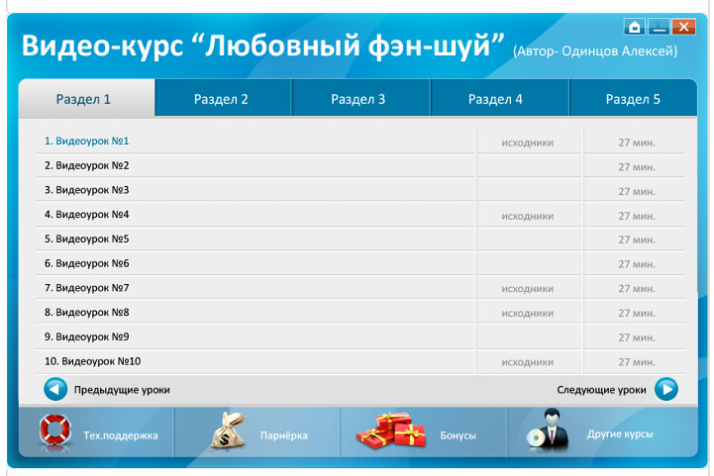Click the left arrow previous lessons icon
The image size is (714, 476).
[x=55, y=389]
